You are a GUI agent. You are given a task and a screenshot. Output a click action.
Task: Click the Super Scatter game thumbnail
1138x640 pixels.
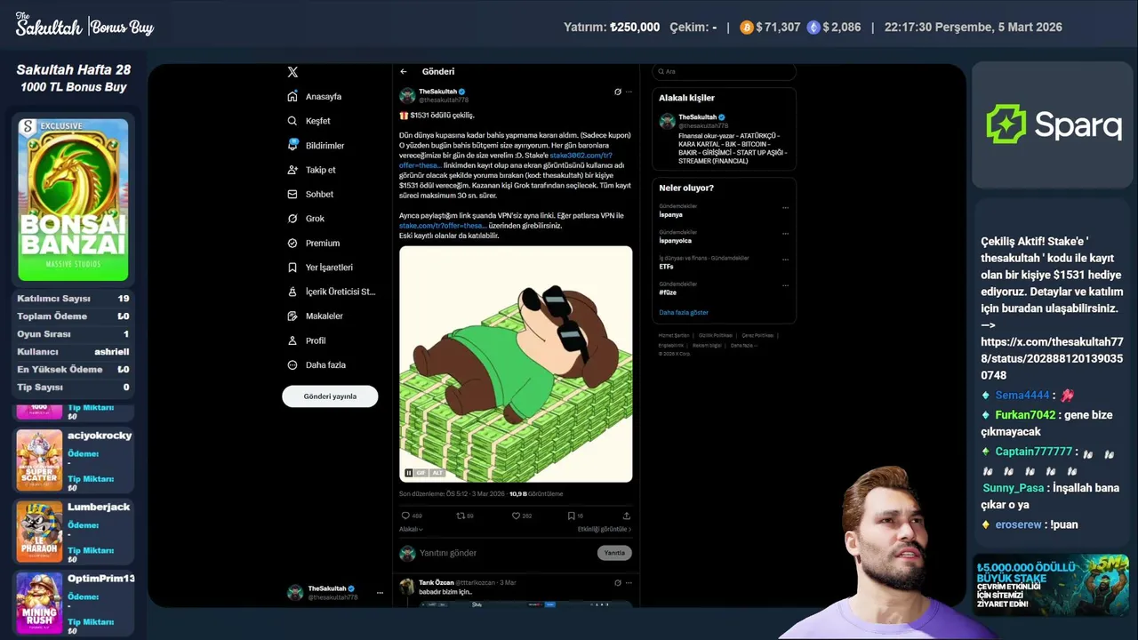click(39, 460)
